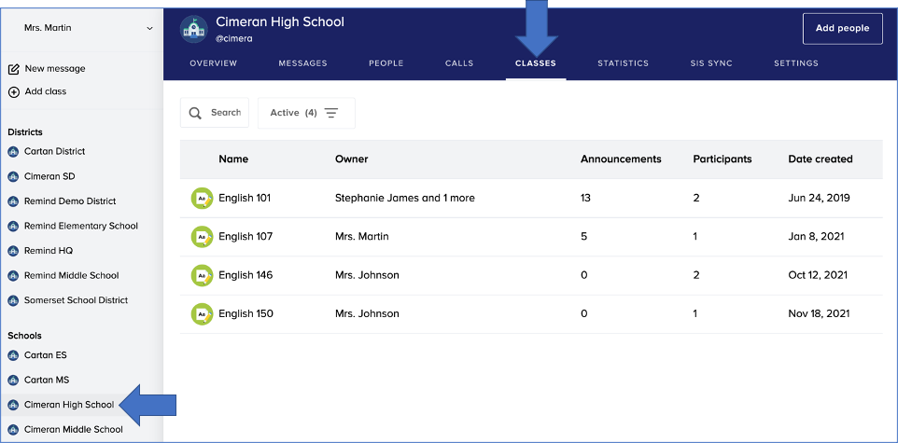Open the English 146 class row
This screenshot has height=443, width=898.
(x=246, y=275)
